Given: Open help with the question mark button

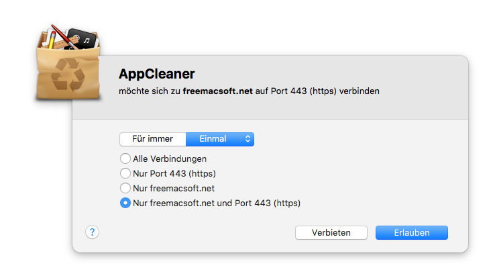Looking at the screenshot, I should click(x=93, y=232).
